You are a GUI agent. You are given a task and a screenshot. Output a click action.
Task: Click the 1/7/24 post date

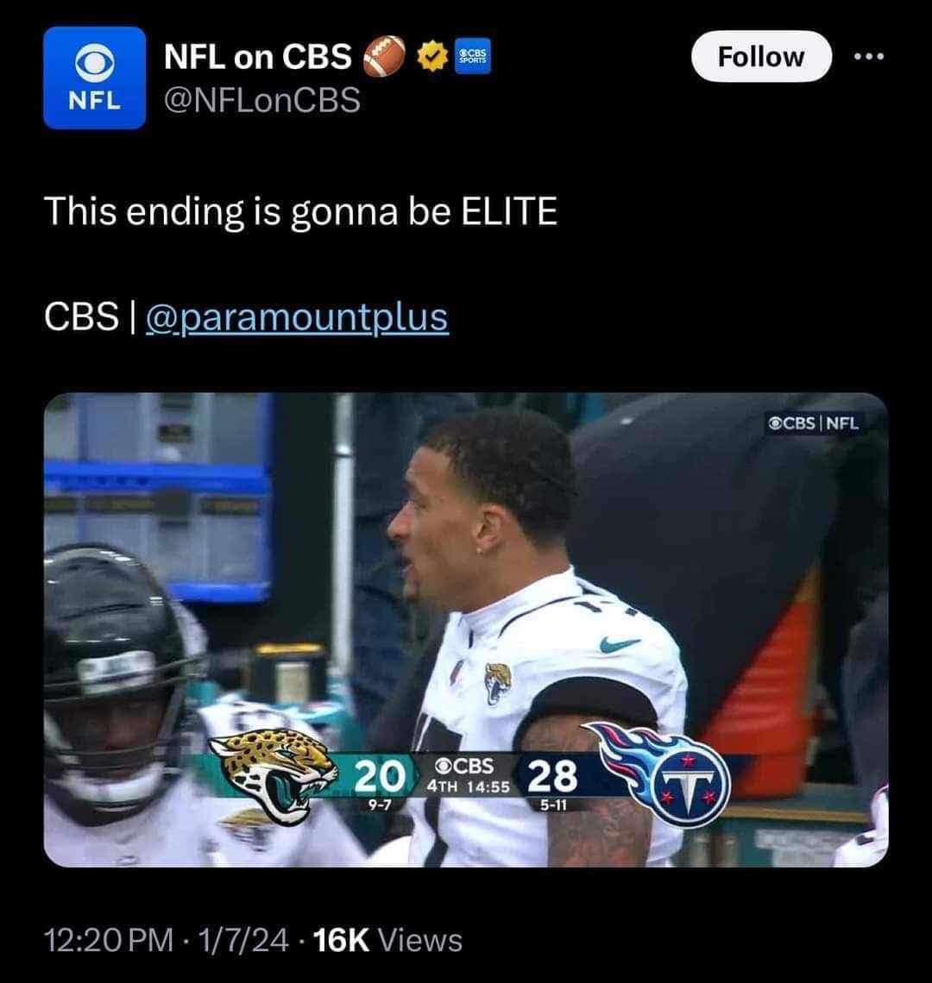click(x=243, y=939)
